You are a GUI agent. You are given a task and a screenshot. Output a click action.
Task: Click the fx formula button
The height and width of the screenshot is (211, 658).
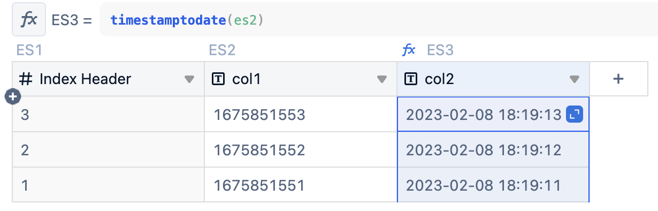(x=28, y=20)
